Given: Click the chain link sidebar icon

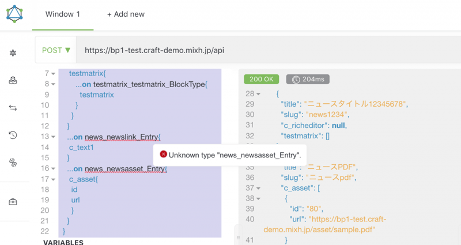Looking at the screenshot, I should click(13, 163).
